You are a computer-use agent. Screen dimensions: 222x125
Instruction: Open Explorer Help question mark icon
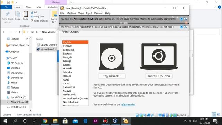(x=220, y=7)
